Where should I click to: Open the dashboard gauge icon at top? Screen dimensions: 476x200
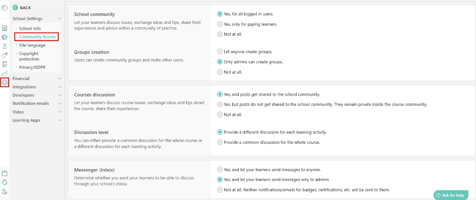click(x=5, y=8)
